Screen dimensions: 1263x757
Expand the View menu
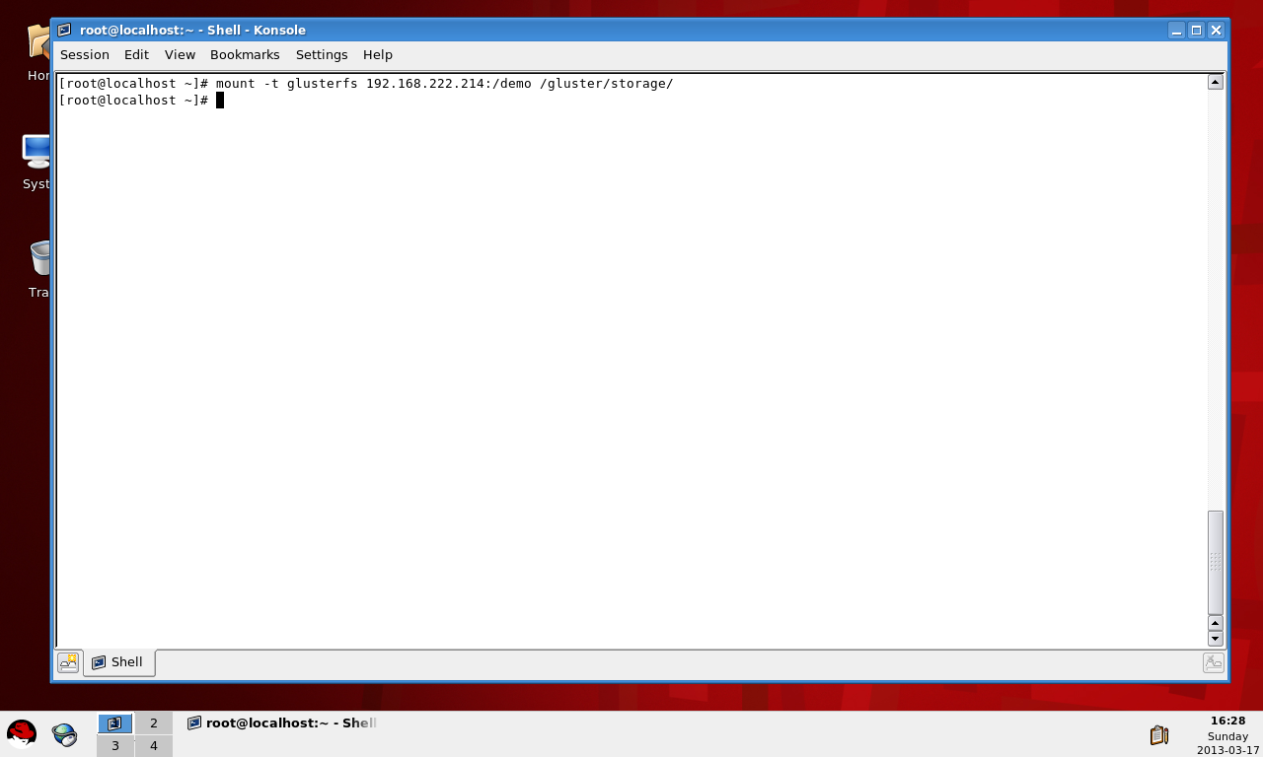180,55
